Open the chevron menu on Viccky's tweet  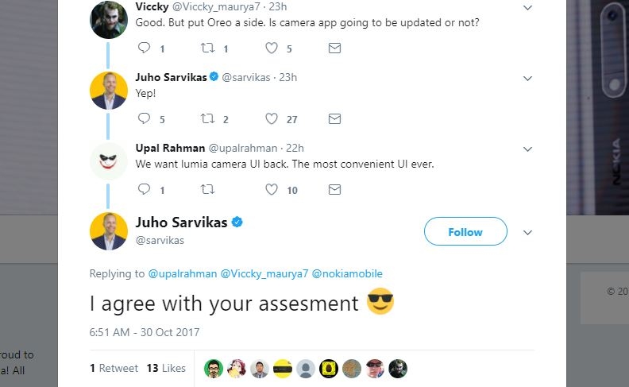click(527, 8)
